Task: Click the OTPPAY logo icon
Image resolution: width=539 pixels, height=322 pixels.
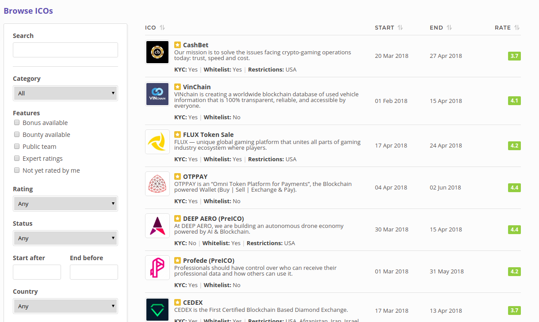Action: (157, 184)
